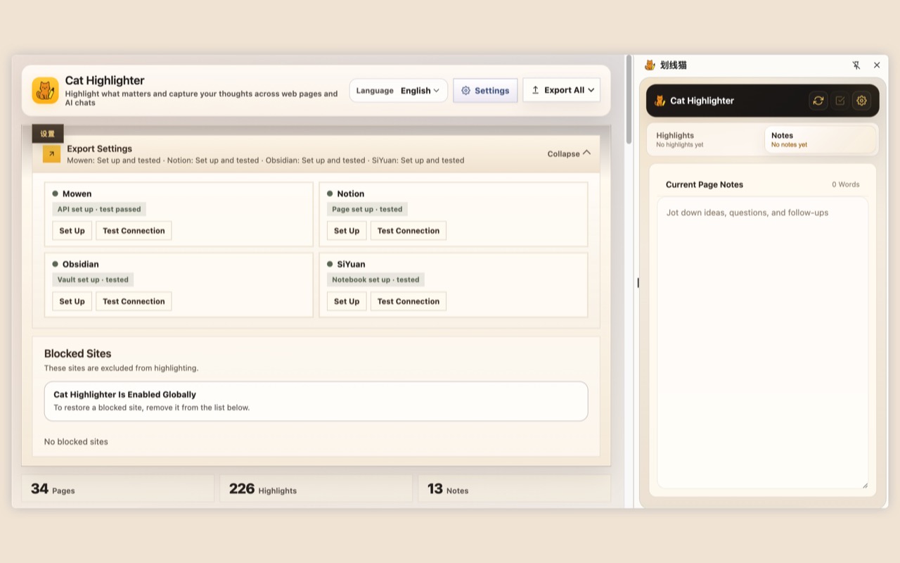Click the pin icon in side panel title bar
The height and width of the screenshot is (563, 900).
856,65
